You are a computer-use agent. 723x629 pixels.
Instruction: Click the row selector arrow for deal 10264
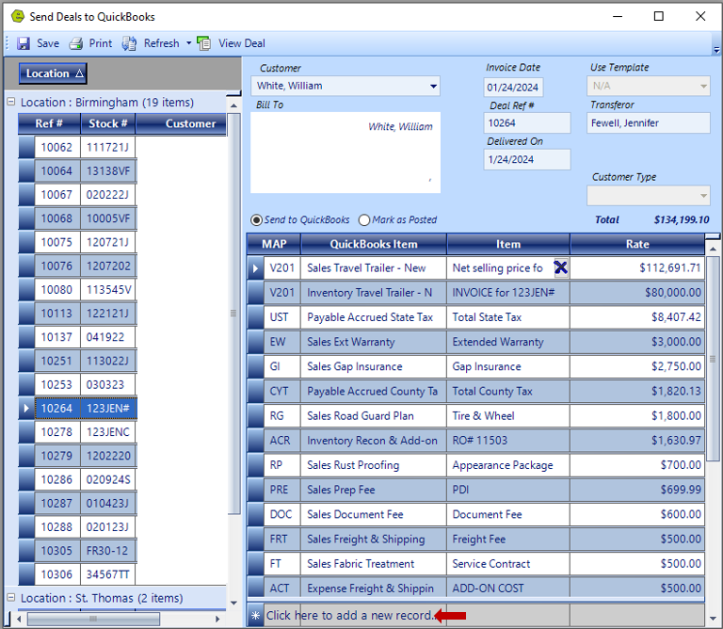click(x=26, y=408)
